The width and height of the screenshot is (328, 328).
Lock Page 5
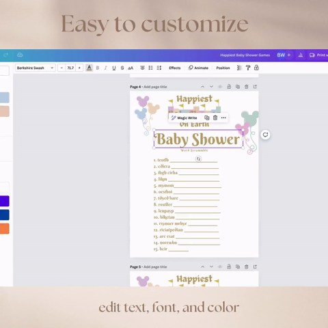229,266
